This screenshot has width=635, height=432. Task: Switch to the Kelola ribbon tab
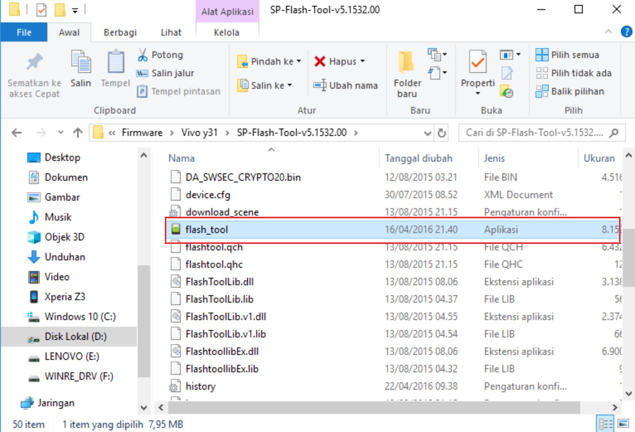pos(227,32)
